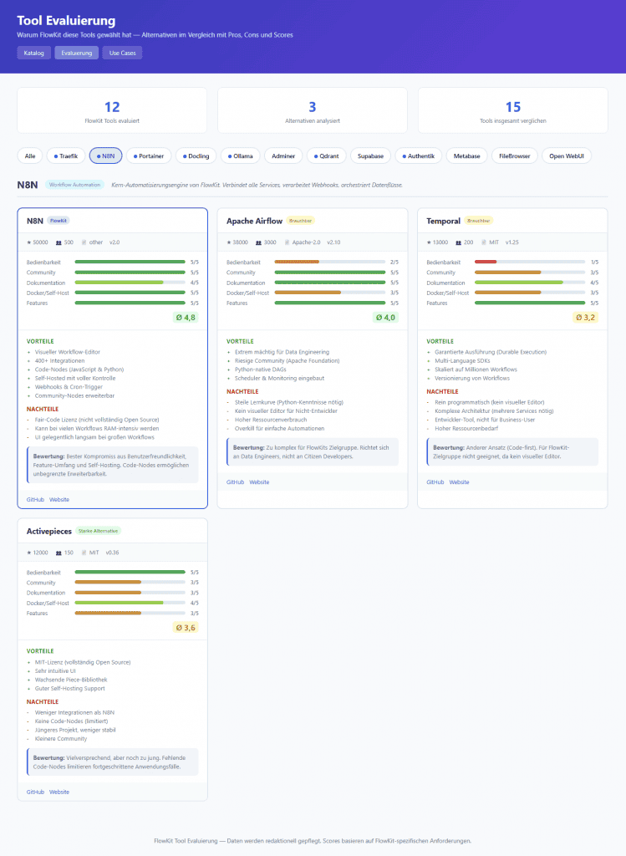The width and height of the screenshot is (626, 856).
Task: Click the star icon on Activepieces card
Action: [29, 552]
